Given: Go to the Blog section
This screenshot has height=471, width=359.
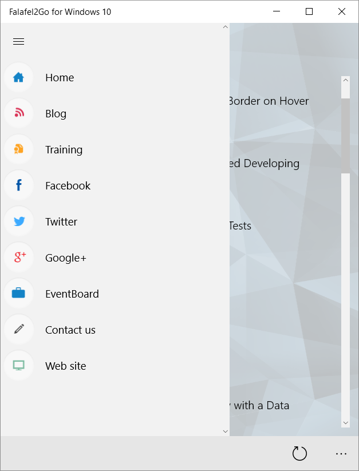Looking at the screenshot, I should 56,113.
